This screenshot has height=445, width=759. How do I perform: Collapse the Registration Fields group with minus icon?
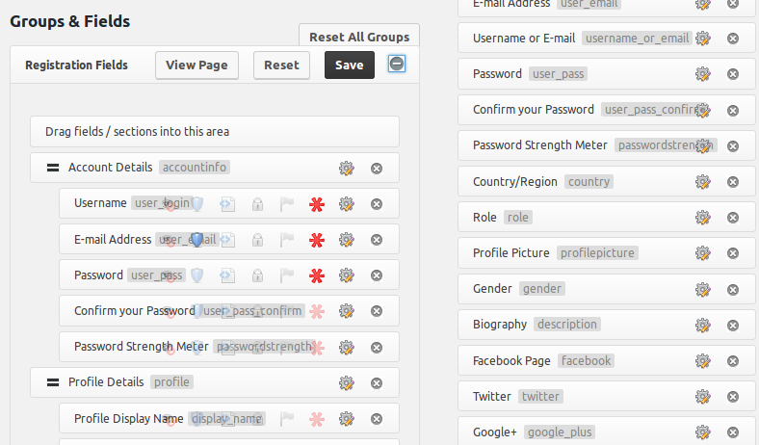pos(397,65)
